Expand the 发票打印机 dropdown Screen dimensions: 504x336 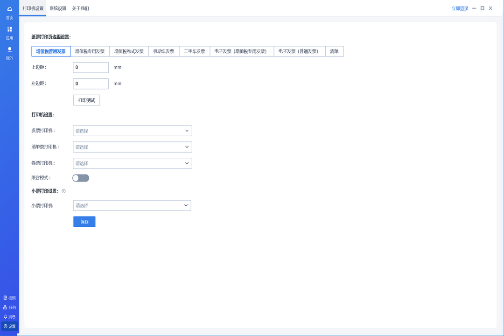pos(133,131)
